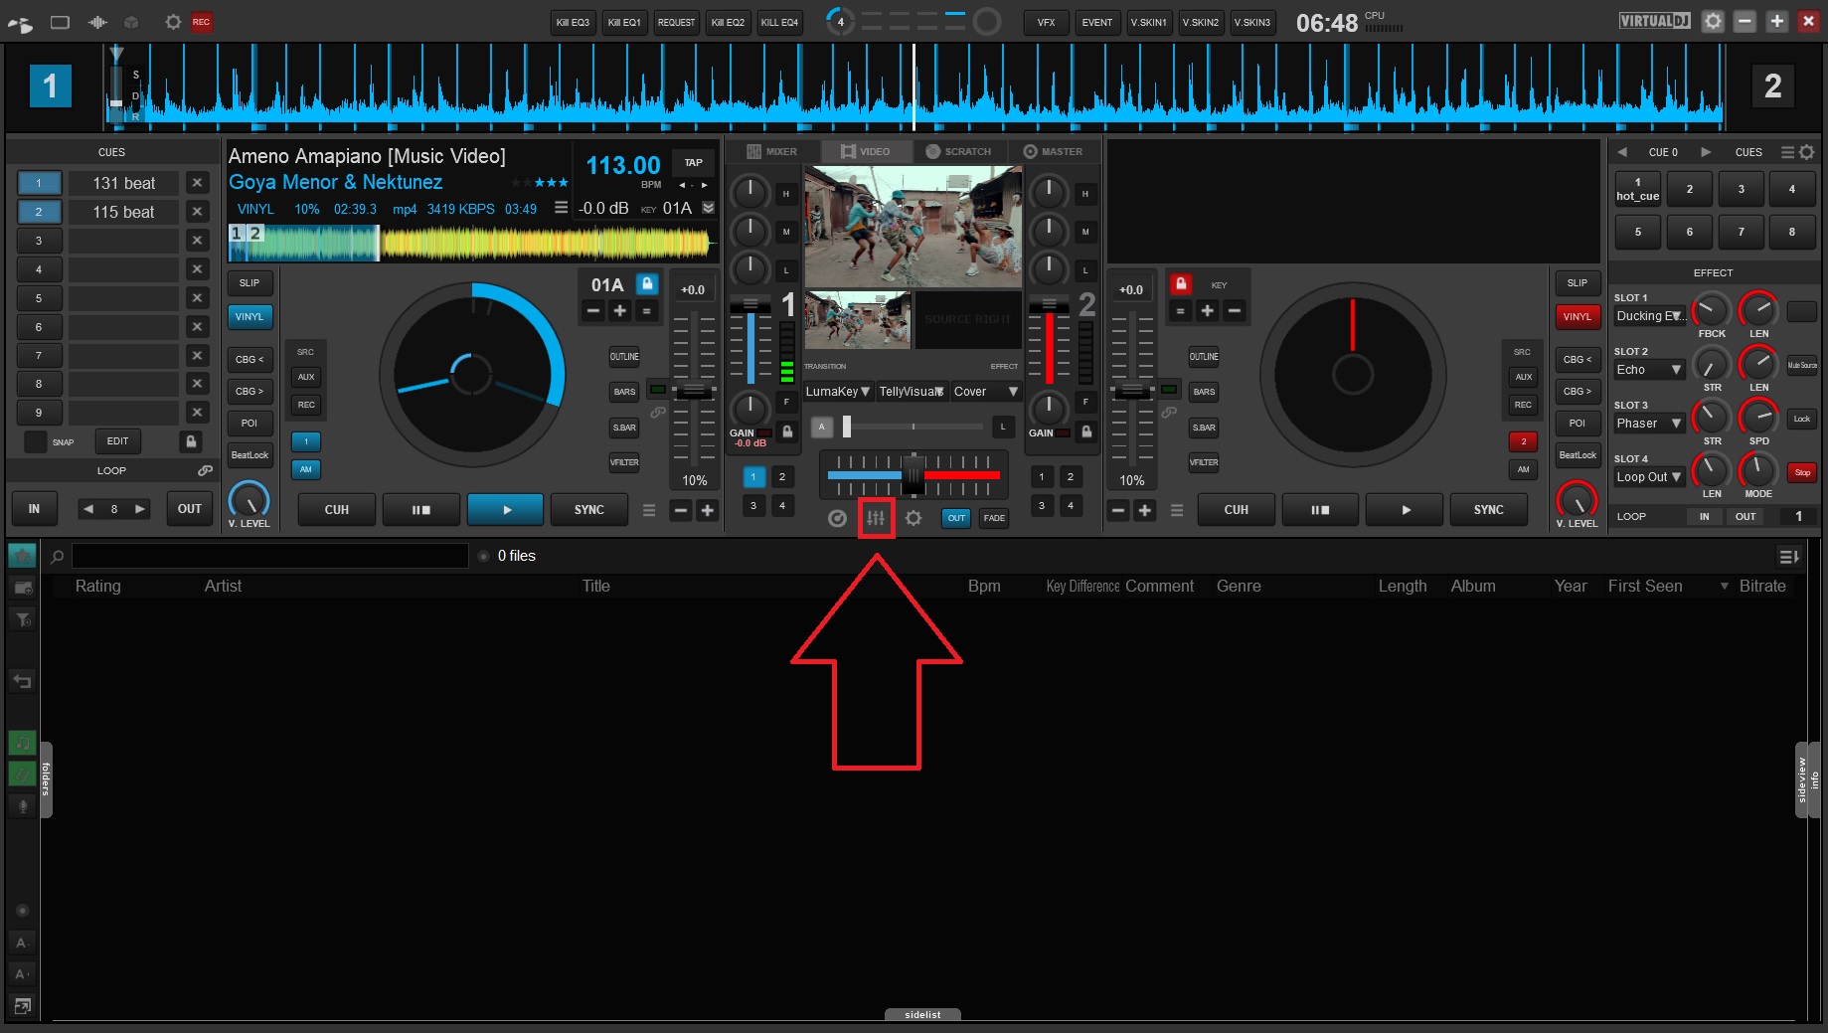The height and width of the screenshot is (1033, 1828).
Task: Open the TellyVisuals dropdown
Action: click(912, 392)
